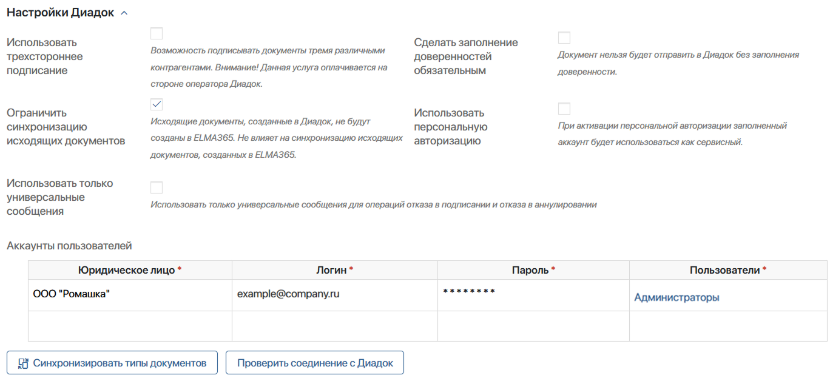Click the hint about filling доверенности

[678, 63]
